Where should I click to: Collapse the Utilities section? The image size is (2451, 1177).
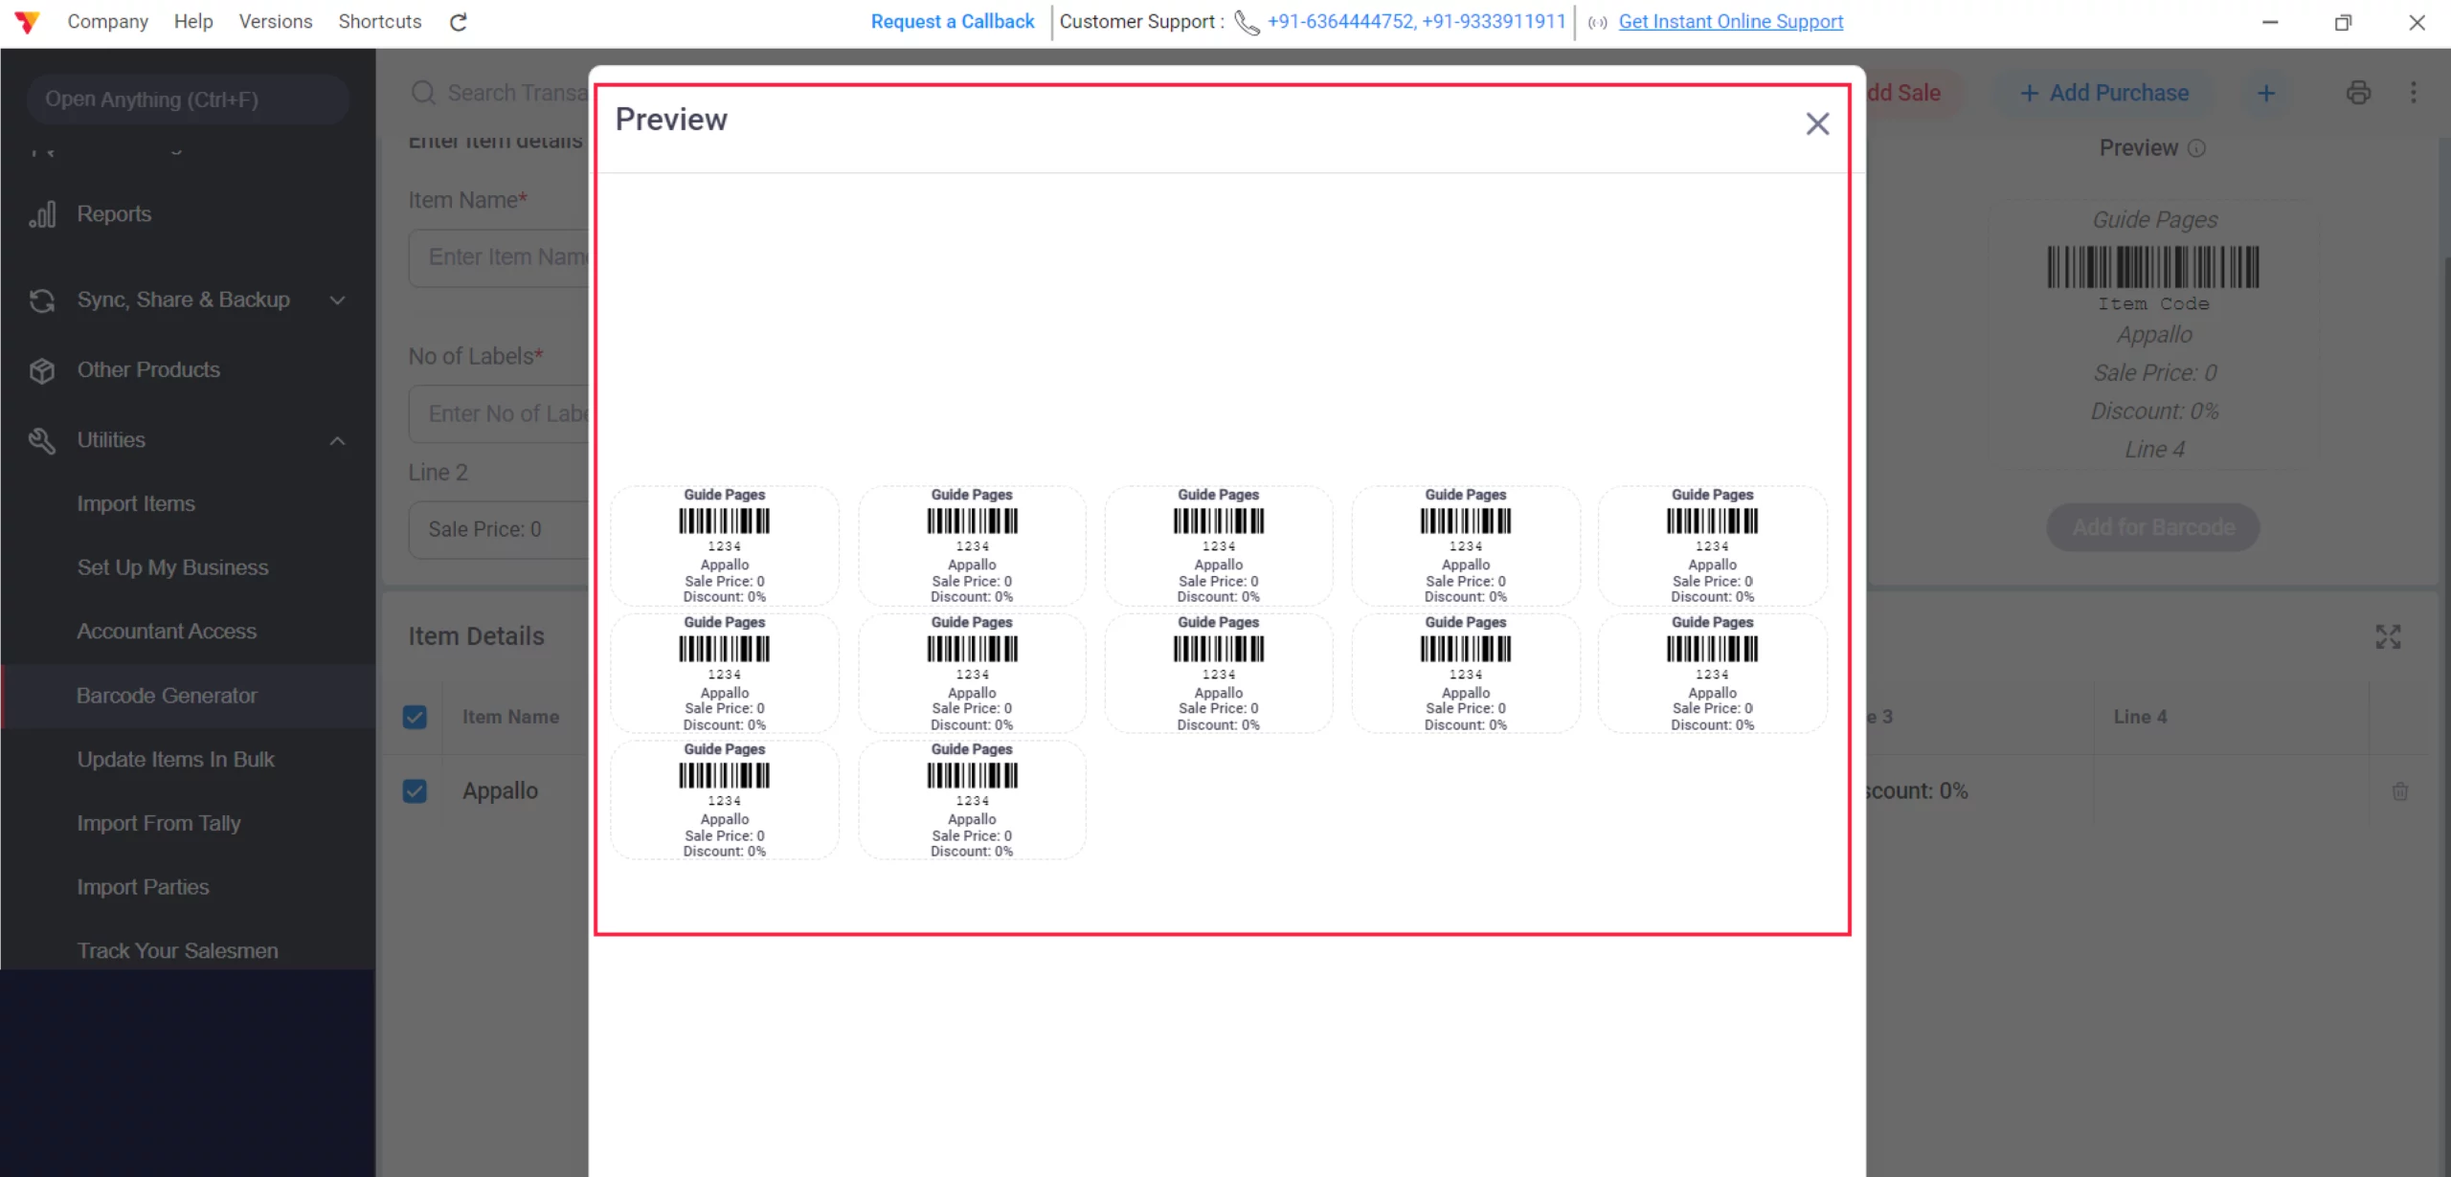(x=337, y=440)
